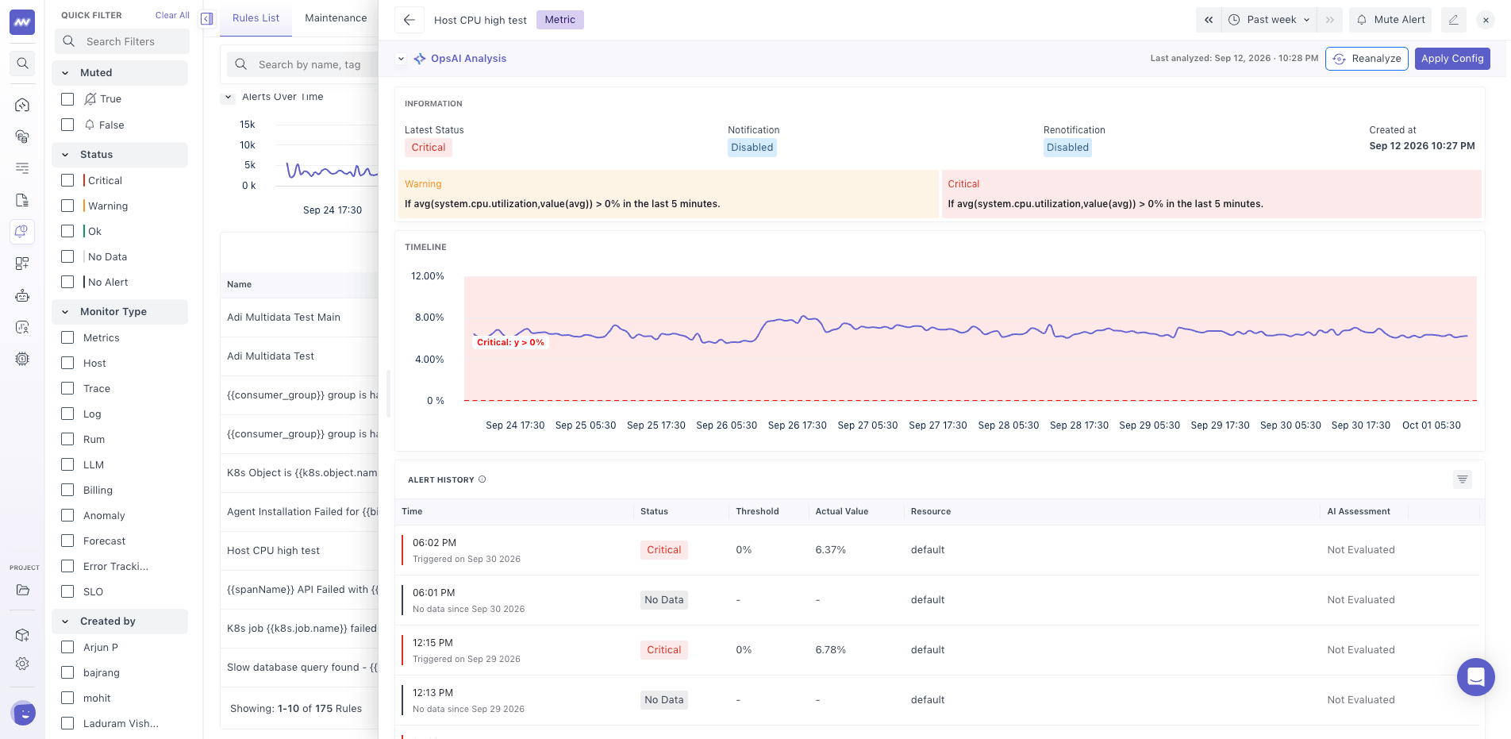Check the Muted True filter
This screenshot has width=1511, height=739.
coord(67,99)
